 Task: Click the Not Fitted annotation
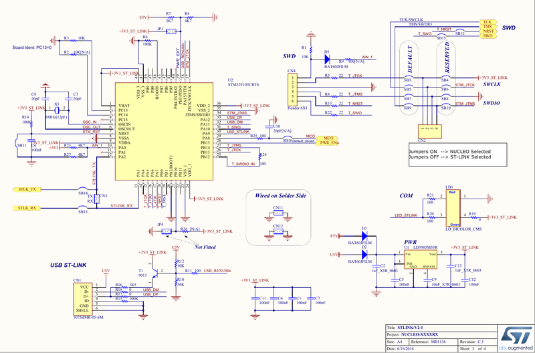click(205, 247)
